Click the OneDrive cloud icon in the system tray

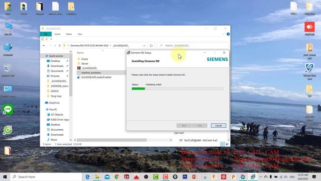point(266,176)
